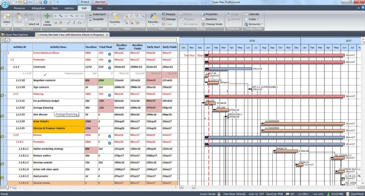Switch to the View ribbon tab
The width and height of the screenshot is (365, 196).
(99, 8)
